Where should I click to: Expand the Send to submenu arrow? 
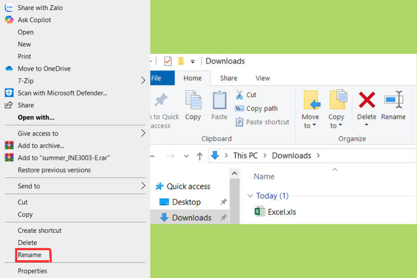[143, 186]
